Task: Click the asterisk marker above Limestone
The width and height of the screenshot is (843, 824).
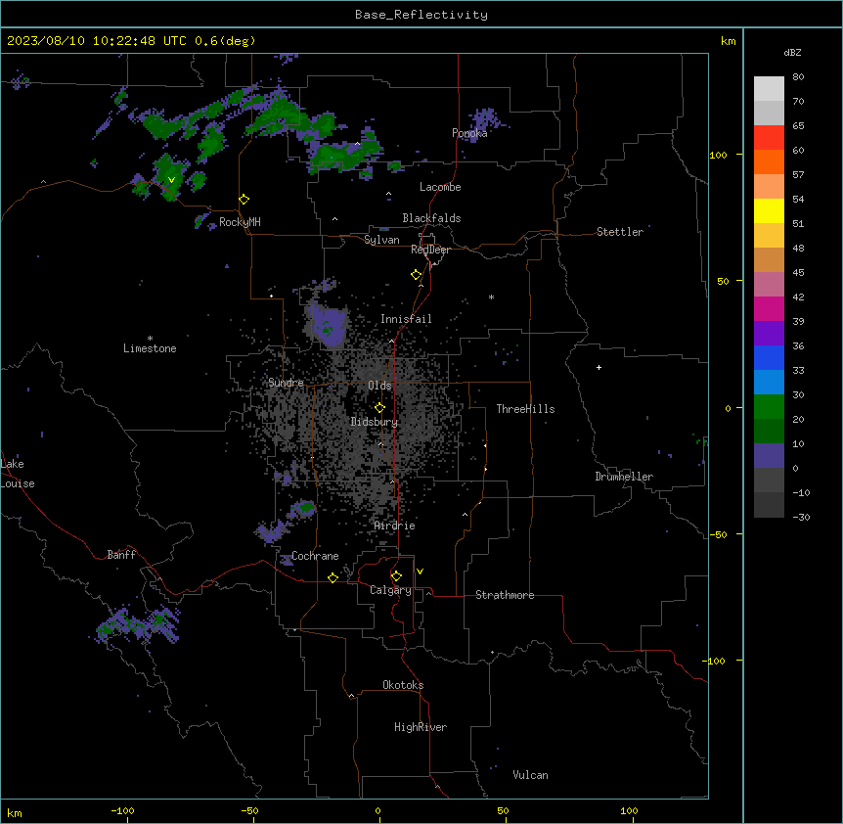Action: click(150, 339)
